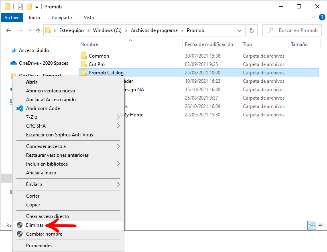This screenshot has width=327, height=252.
Task: Sort by Tamaño column header
Action: [x=299, y=44]
